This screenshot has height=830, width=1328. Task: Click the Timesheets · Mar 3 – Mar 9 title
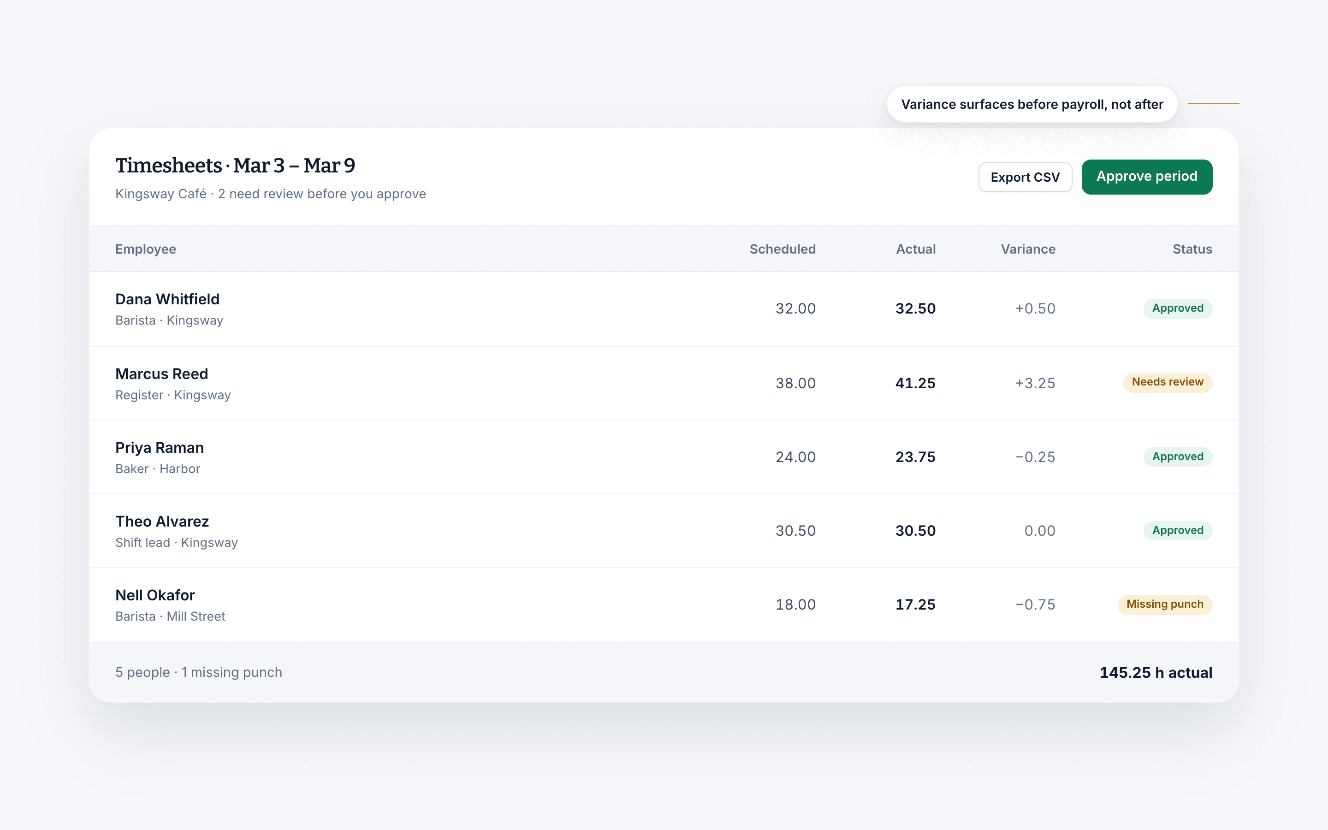pyautogui.click(x=235, y=165)
